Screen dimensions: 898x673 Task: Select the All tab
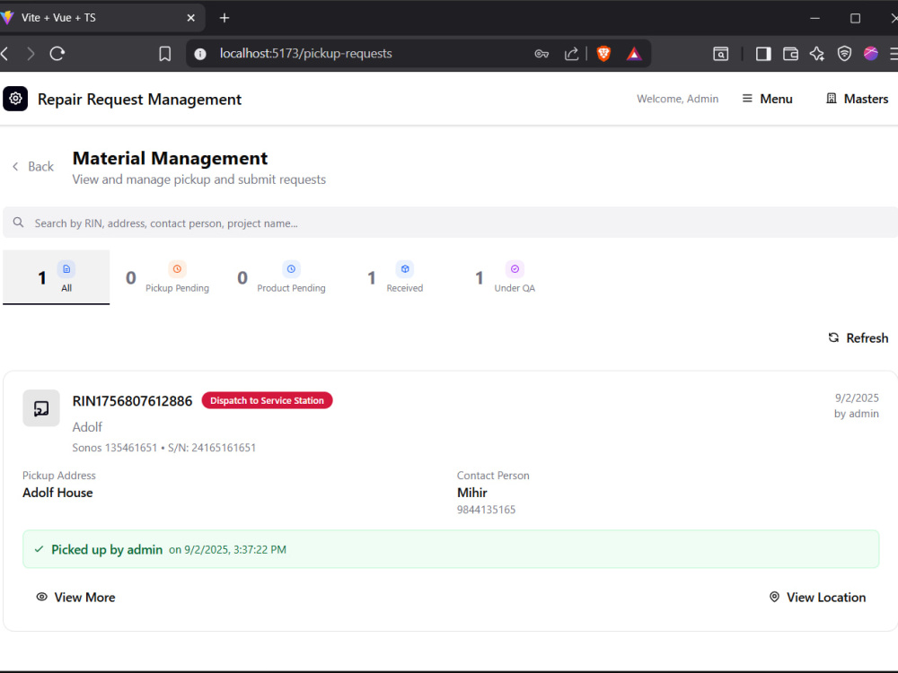[56, 277]
